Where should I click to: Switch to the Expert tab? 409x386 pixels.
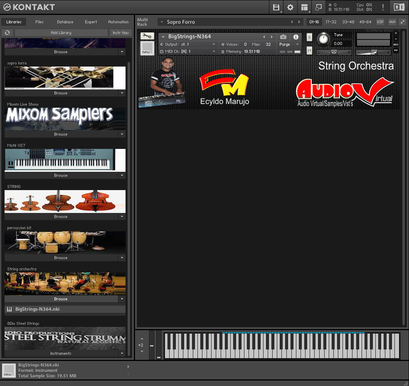91,22
